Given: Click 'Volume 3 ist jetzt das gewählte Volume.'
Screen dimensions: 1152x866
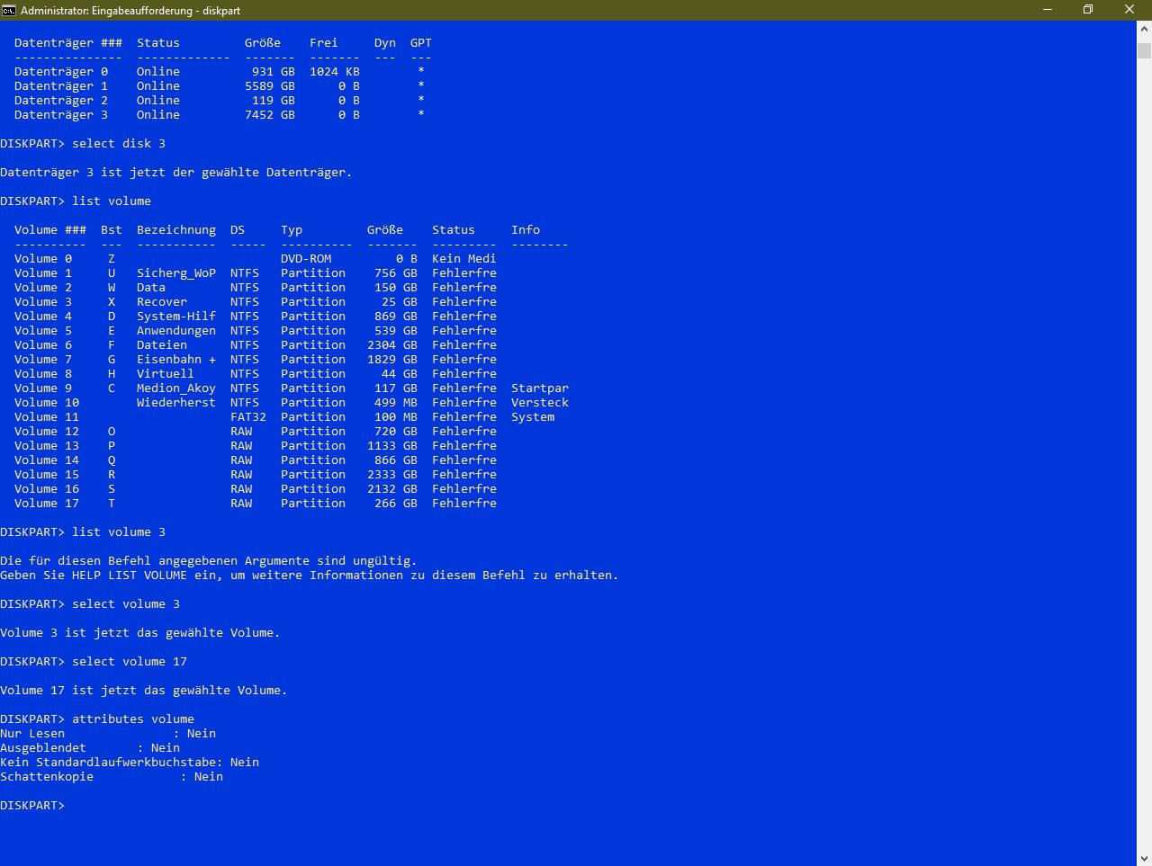Looking at the screenshot, I should [x=140, y=633].
